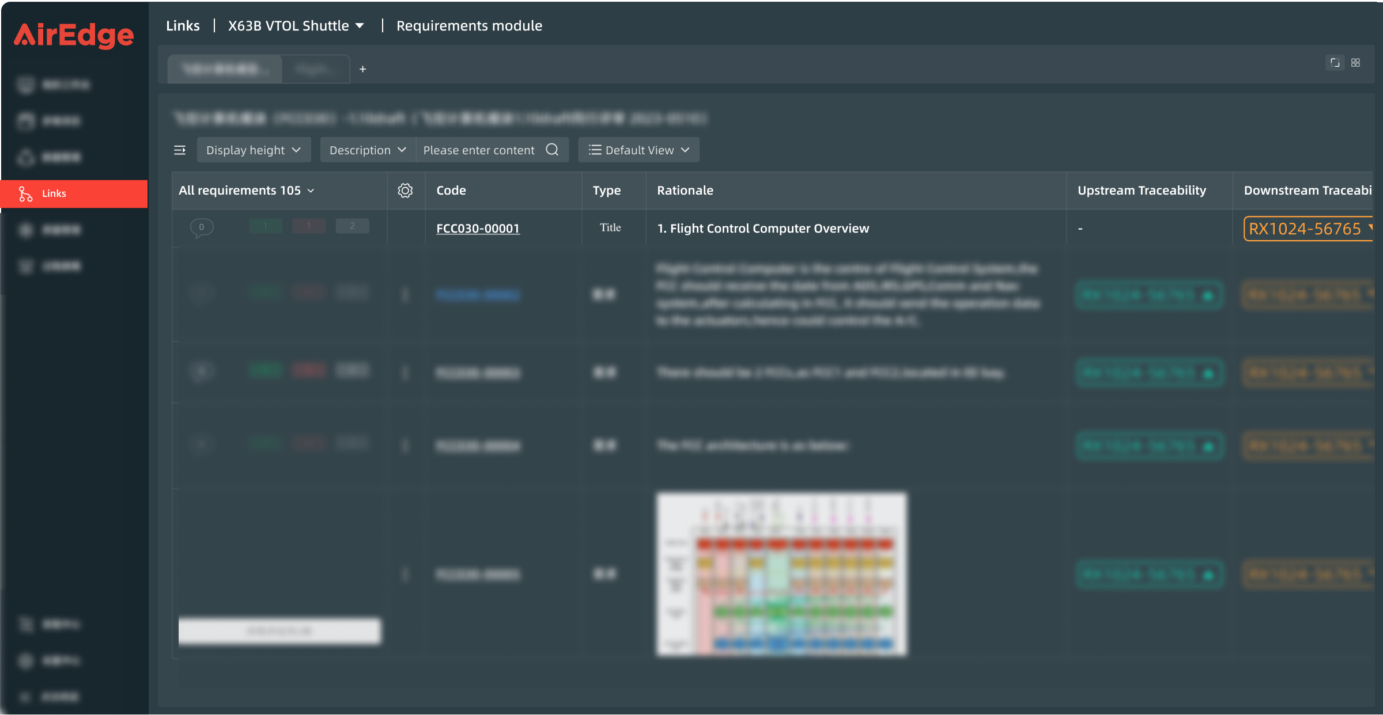The height and width of the screenshot is (715, 1383).
Task: Click the plus icon to add tab
Action: click(x=362, y=69)
